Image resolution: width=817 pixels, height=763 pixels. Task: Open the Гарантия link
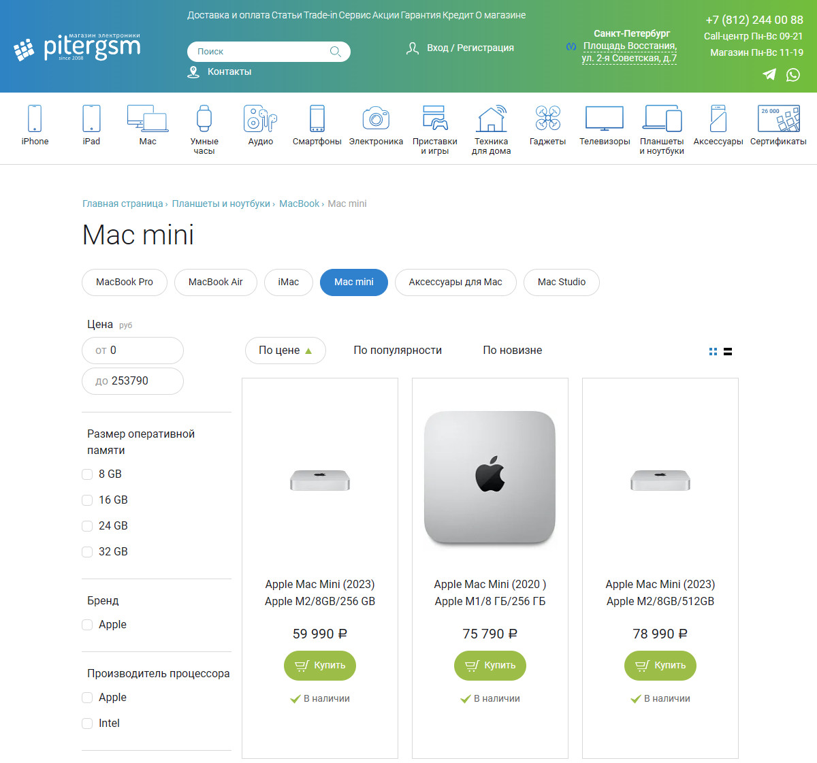[x=421, y=15]
